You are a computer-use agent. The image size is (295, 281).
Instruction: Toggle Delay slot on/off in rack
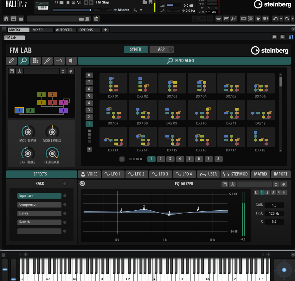[x=65, y=213]
